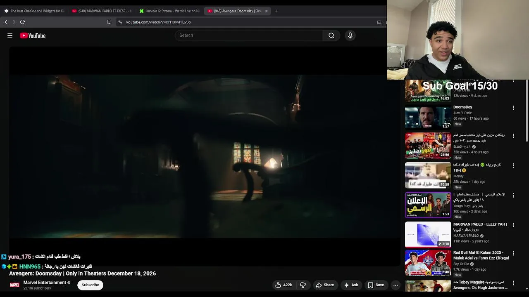Subscribe to Marvel Entertainment

(x=90, y=285)
